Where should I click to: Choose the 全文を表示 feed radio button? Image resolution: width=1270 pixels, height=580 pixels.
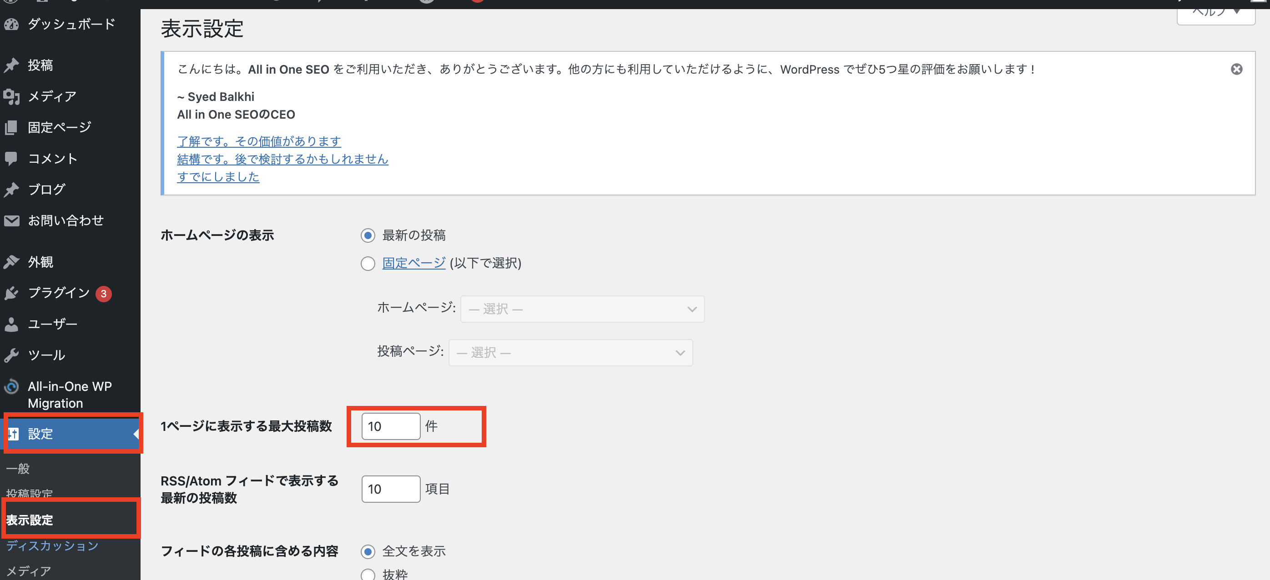368,551
